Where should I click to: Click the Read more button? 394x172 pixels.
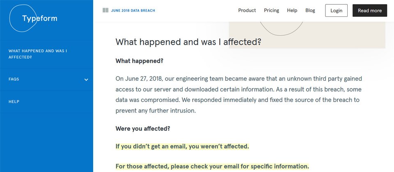point(370,11)
